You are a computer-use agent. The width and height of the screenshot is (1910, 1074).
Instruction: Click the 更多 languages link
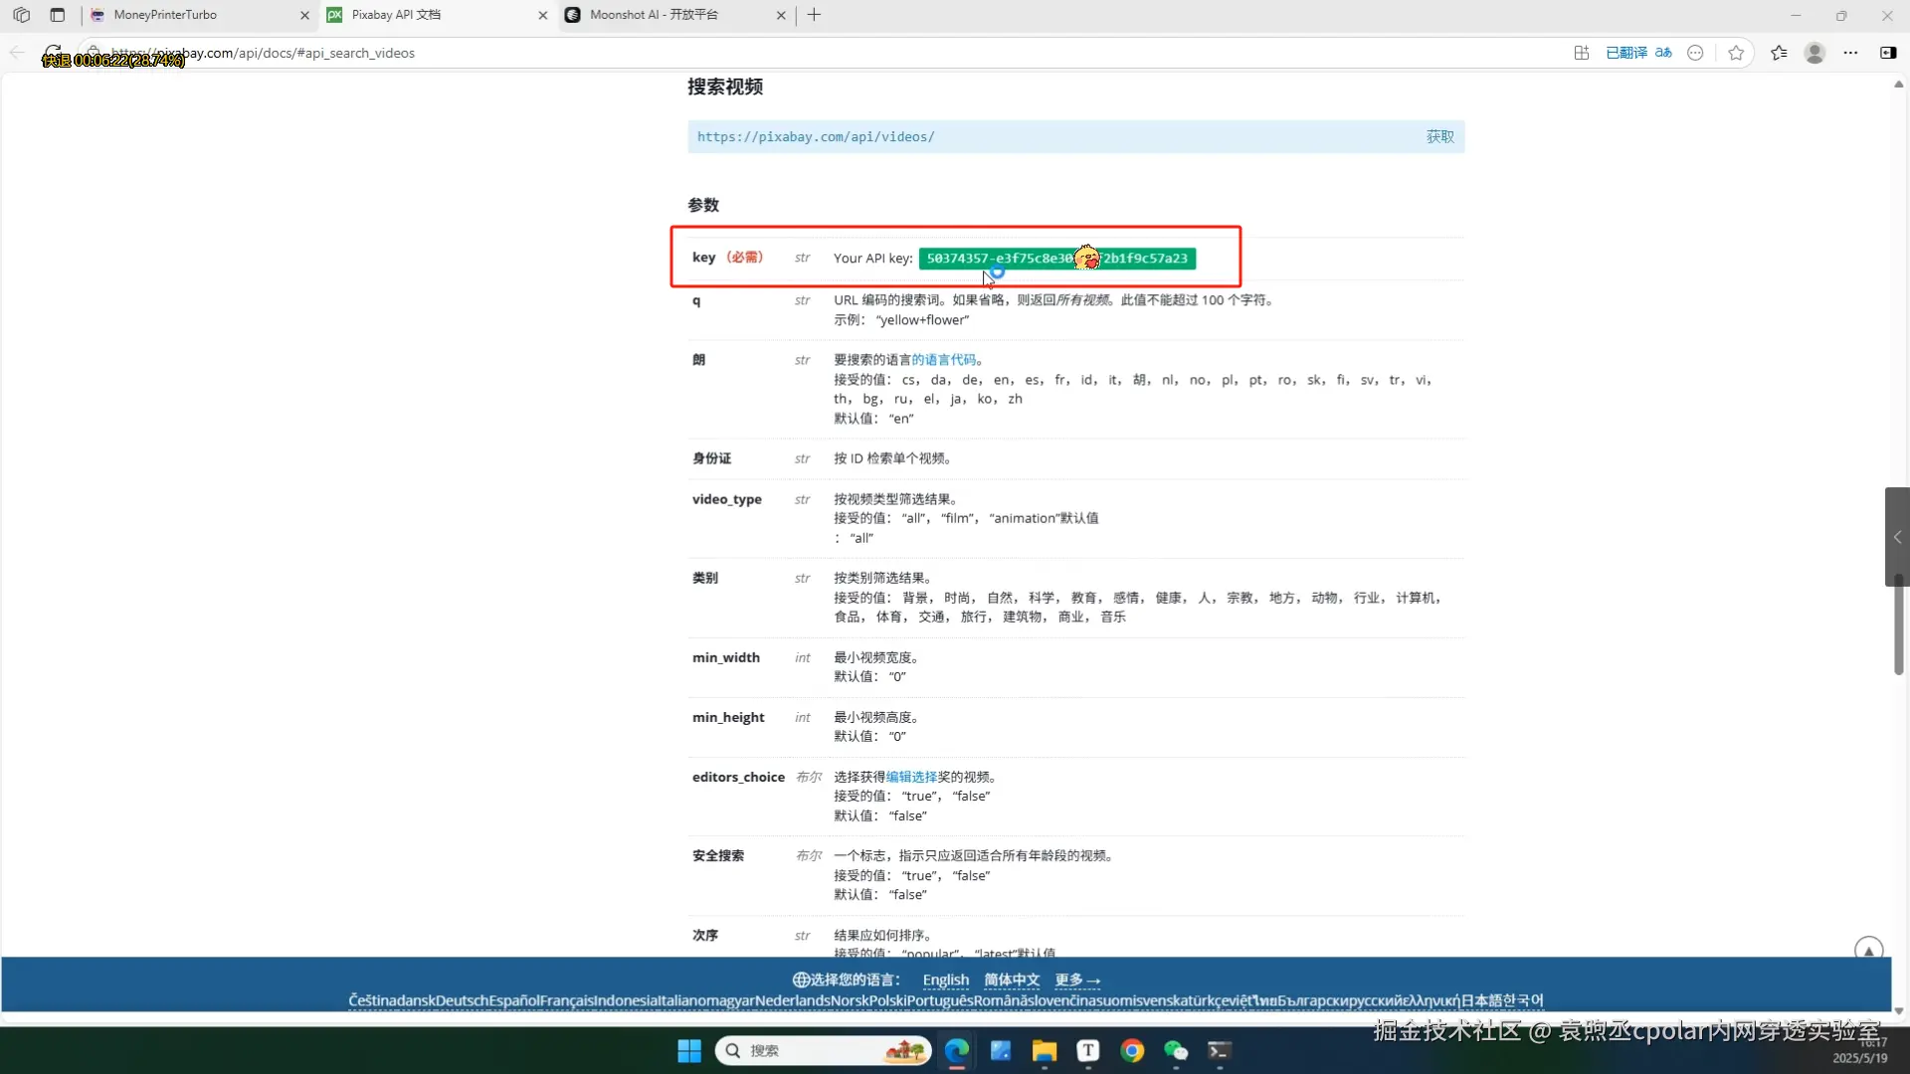pos(1077,980)
